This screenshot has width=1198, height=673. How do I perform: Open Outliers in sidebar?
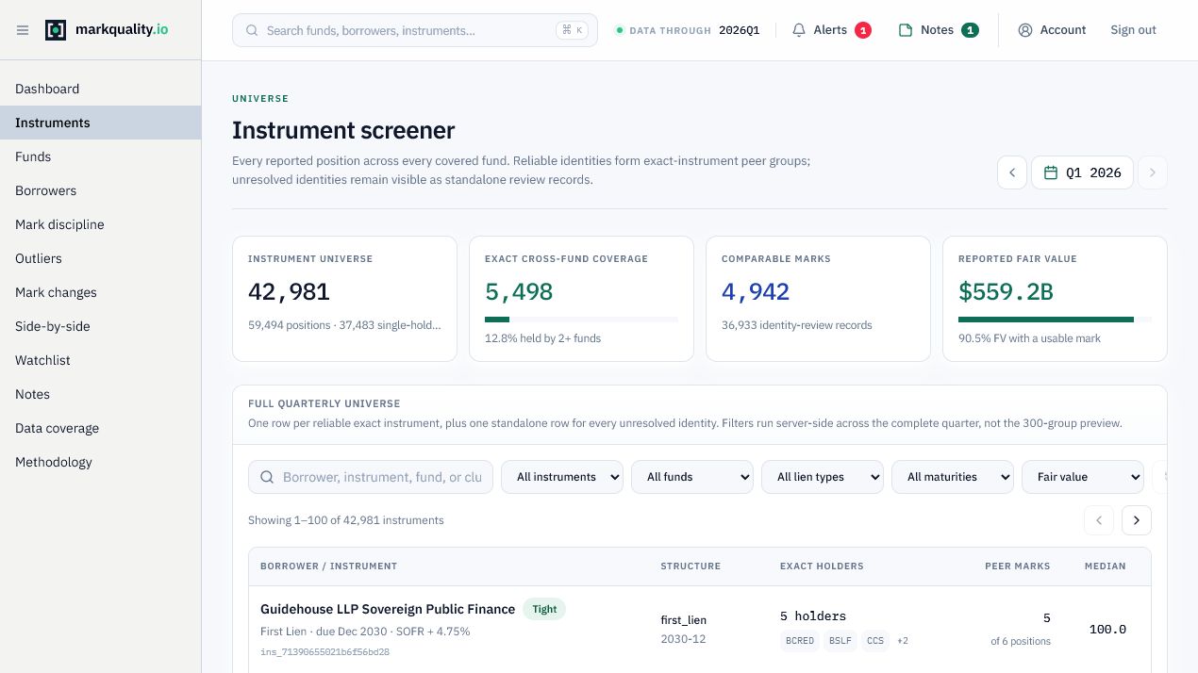101,258
